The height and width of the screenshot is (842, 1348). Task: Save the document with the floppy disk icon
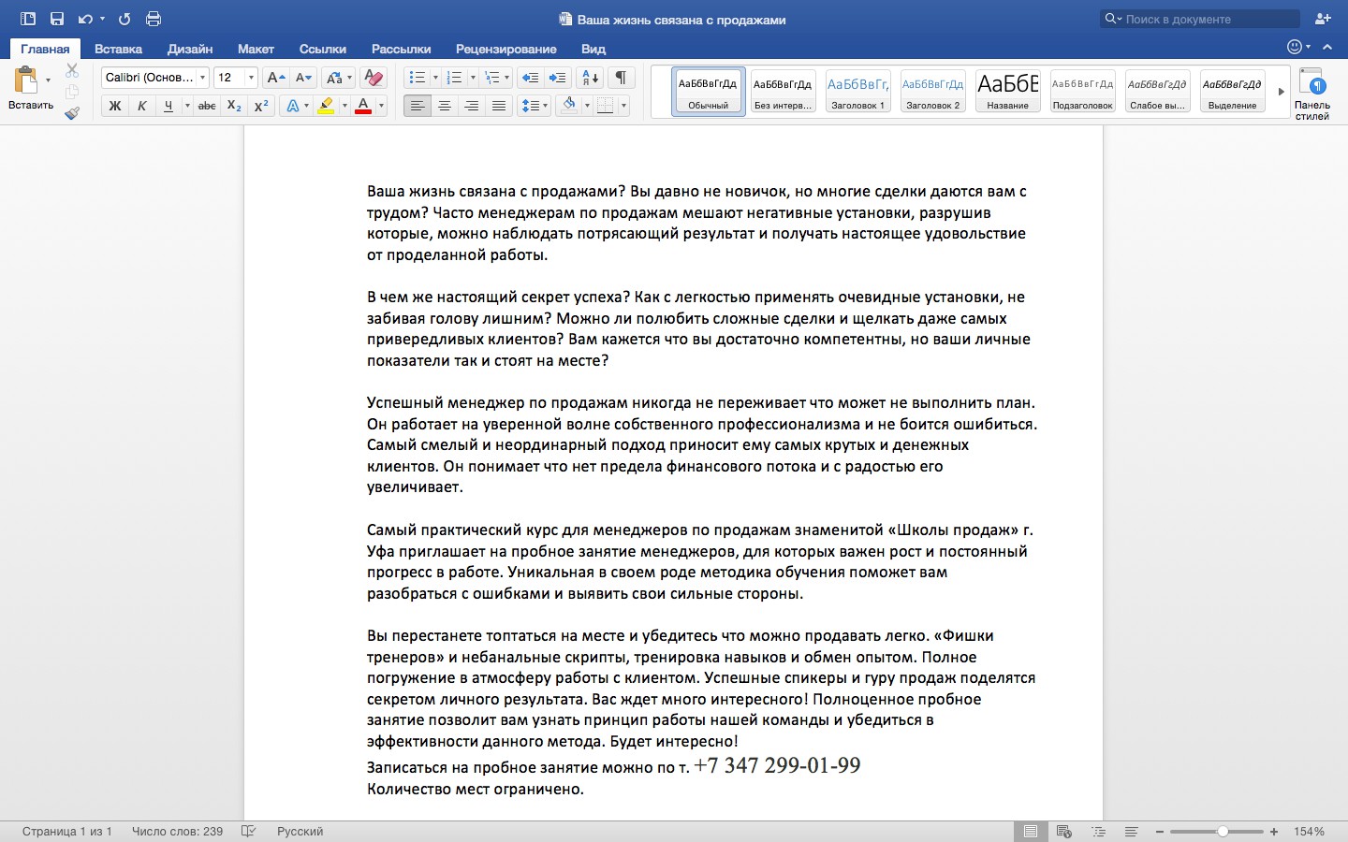click(57, 19)
